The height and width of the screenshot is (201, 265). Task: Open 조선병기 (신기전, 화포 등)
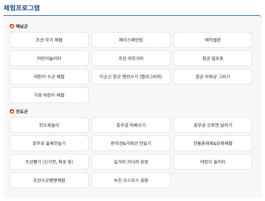point(49,162)
